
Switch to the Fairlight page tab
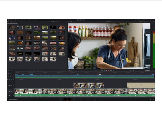click(95, 99)
